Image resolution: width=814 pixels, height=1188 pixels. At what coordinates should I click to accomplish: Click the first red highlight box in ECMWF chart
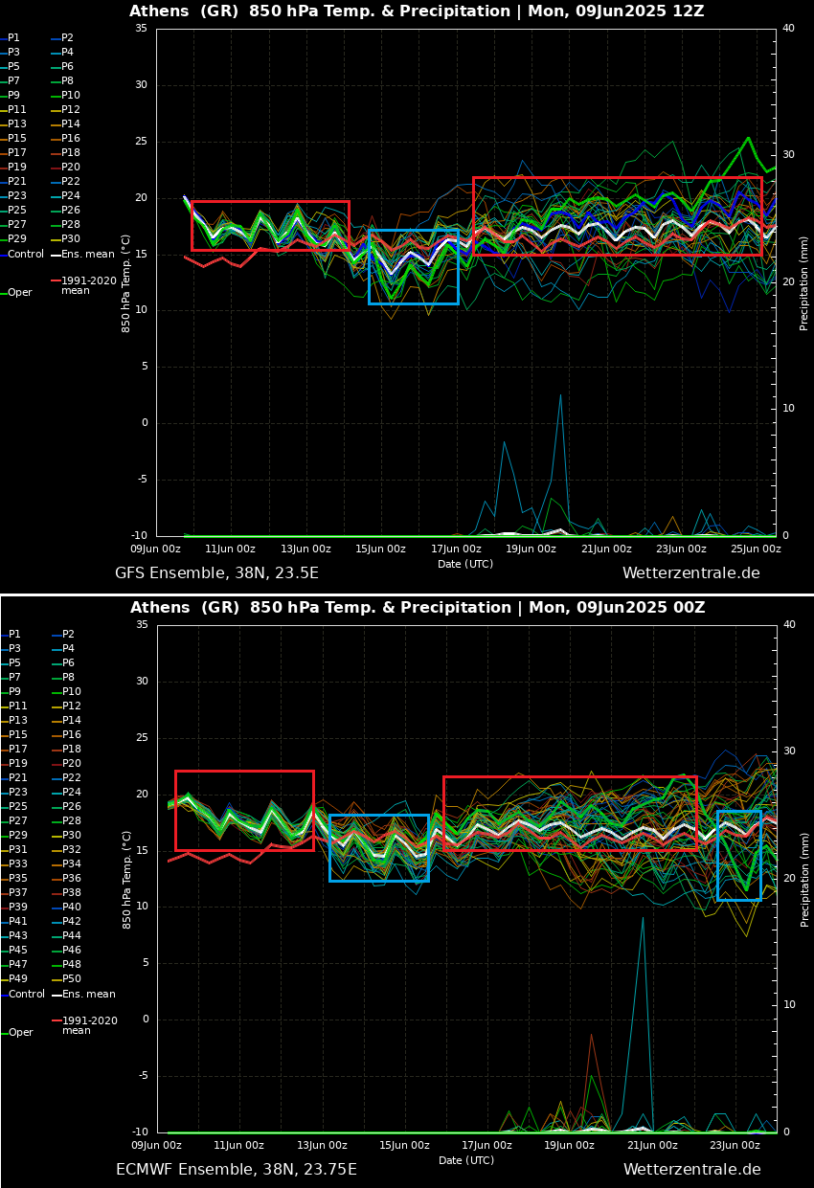click(244, 810)
